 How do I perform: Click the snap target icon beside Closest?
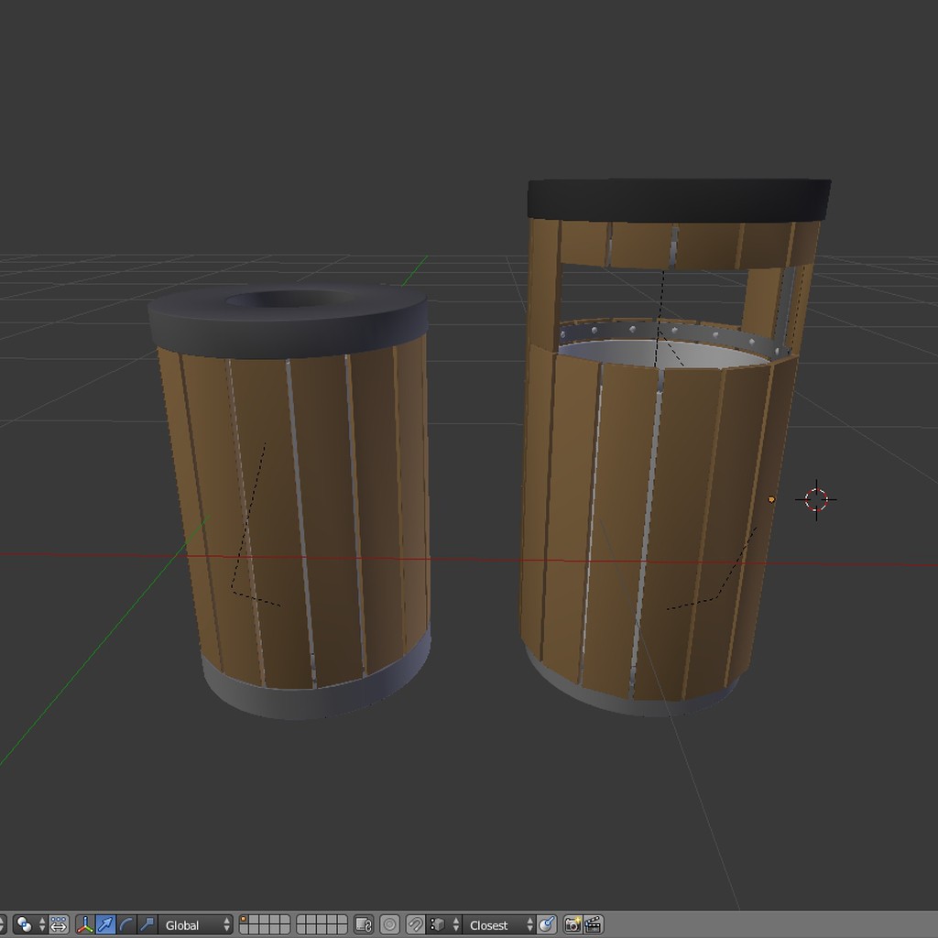click(545, 925)
